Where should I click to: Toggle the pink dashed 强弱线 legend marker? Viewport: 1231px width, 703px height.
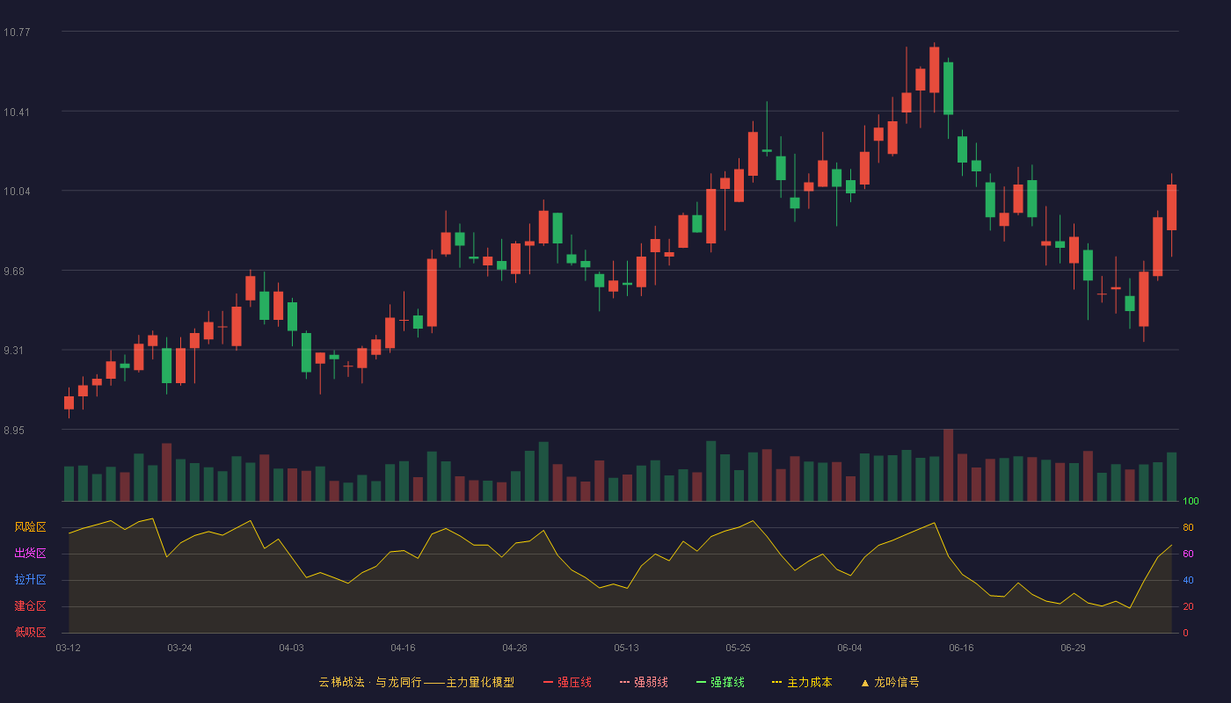pyautogui.click(x=625, y=682)
